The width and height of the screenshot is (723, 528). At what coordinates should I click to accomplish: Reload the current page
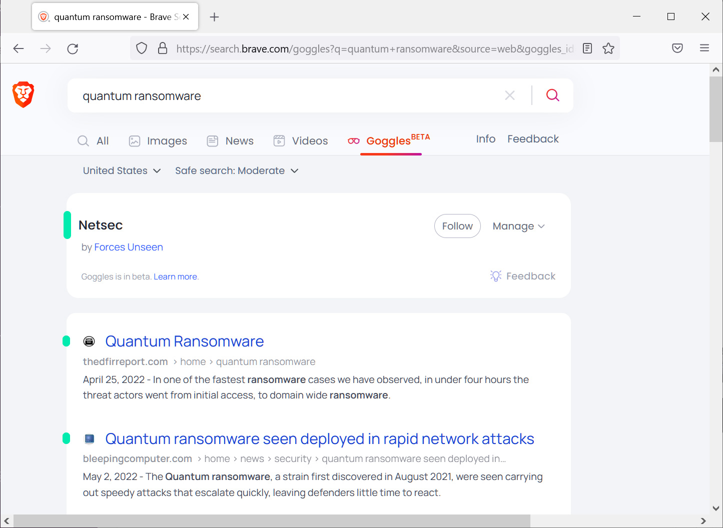[73, 48]
